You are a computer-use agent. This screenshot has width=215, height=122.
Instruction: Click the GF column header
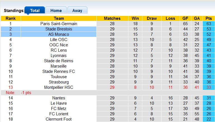[x=185, y=18]
